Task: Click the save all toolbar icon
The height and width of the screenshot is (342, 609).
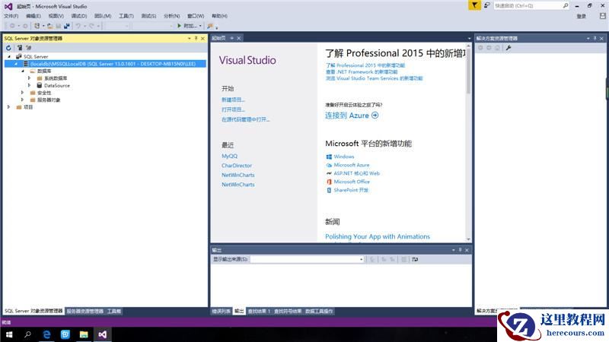Action: [67, 26]
